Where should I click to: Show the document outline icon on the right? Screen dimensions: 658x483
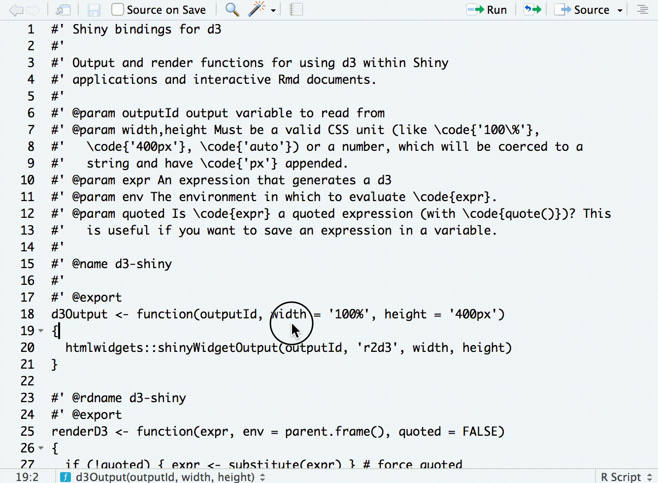(x=644, y=9)
